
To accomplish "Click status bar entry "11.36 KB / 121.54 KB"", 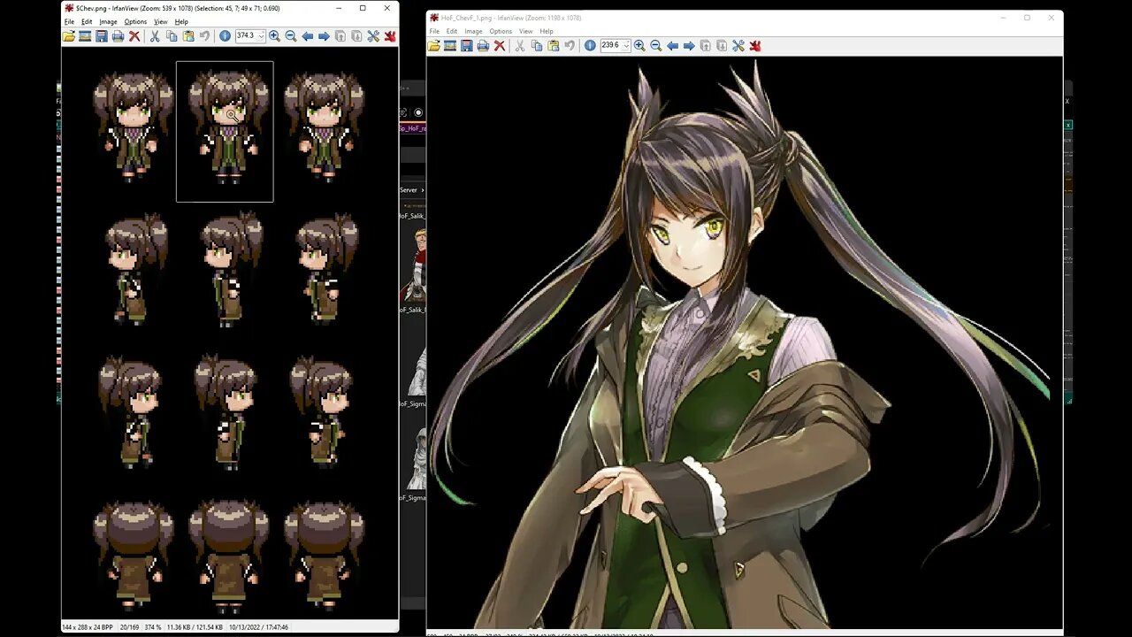I will coord(196,627).
